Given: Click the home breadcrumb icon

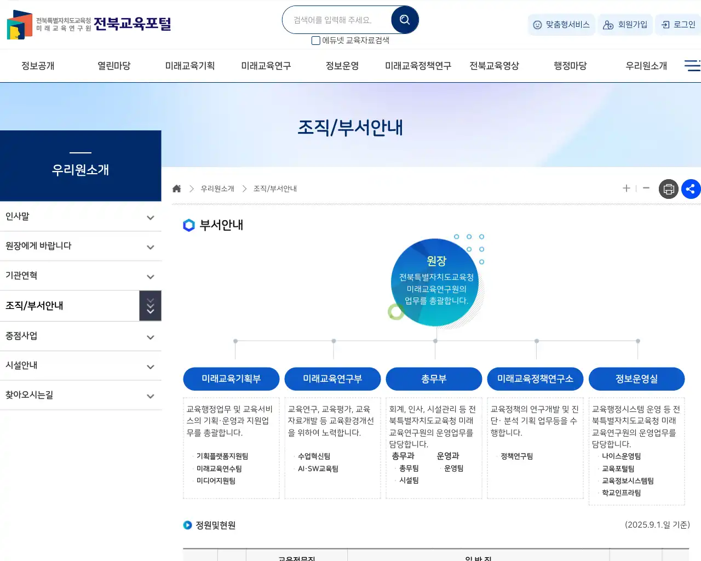Looking at the screenshot, I should click(176, 188).
